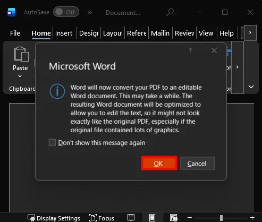Go to the Mailings tab
Screen dimensions: 262x222
point(160,33)
